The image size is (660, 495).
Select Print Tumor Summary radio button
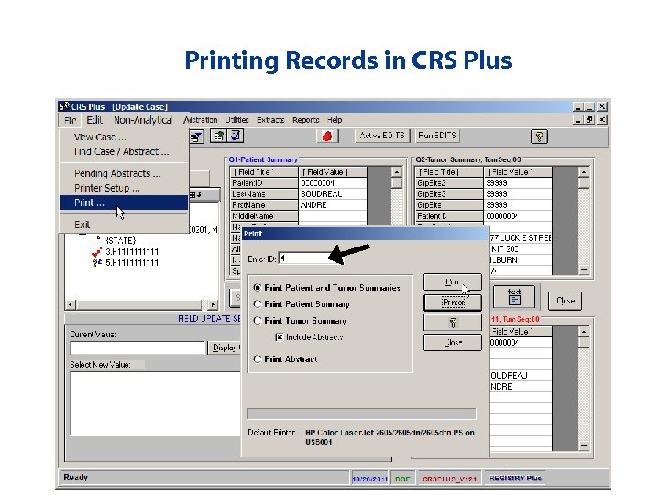click(x=258, y=321)
